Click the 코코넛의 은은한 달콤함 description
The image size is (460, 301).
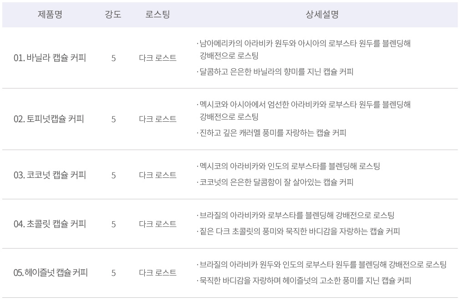275,182
